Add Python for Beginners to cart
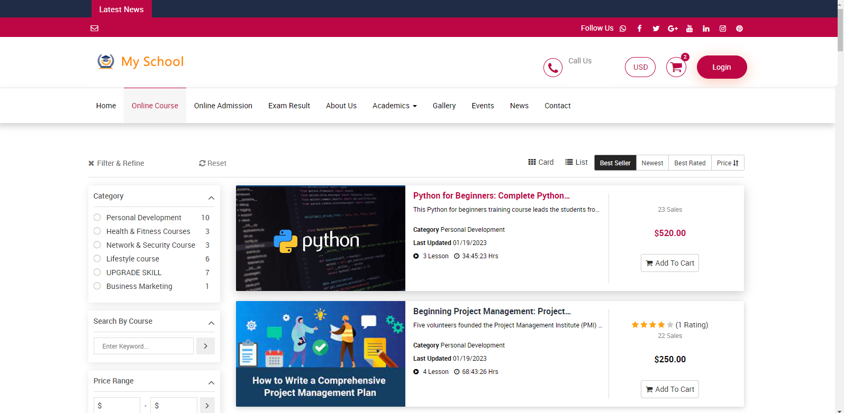The height and width of the screenshot is (413, 844). coord(669,263)
